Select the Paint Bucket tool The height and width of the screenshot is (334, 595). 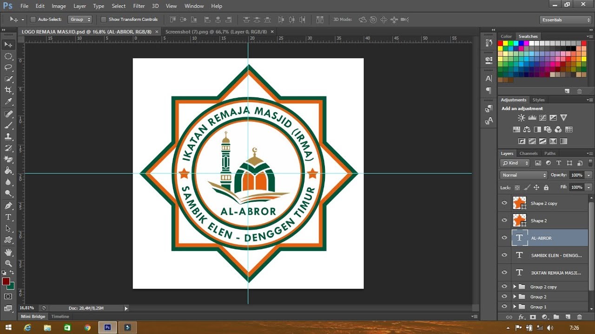[x=8, y=171]
